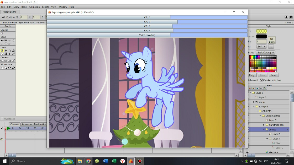294x165 pixels.
Task: Click the New Layer icon in Layers panel
Action: tap(249, 89)
